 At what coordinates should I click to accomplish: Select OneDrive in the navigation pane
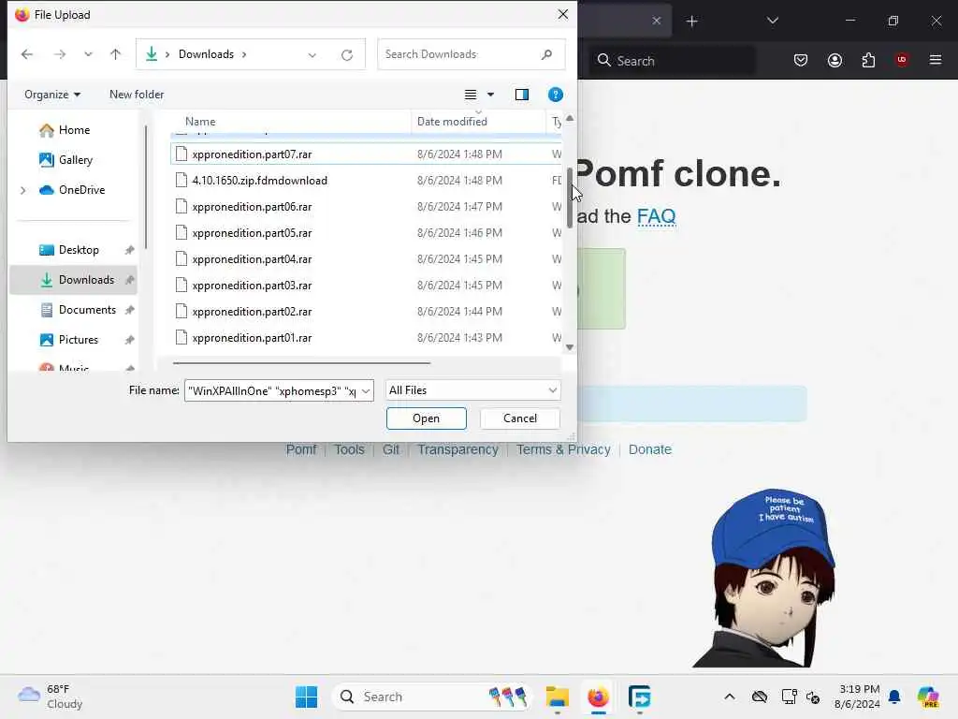click(x=82, y=190)
